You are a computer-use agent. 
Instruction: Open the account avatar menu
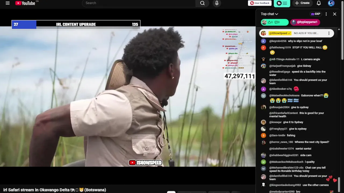coord(331,3)
